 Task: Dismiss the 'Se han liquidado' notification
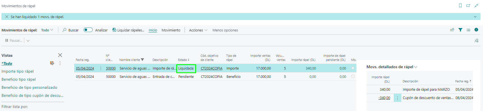[x=7, y=17]
